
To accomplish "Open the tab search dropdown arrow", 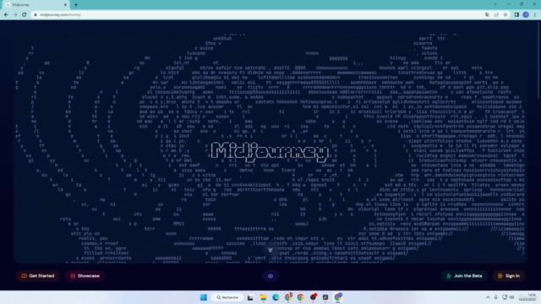I will tap(496, 4).
